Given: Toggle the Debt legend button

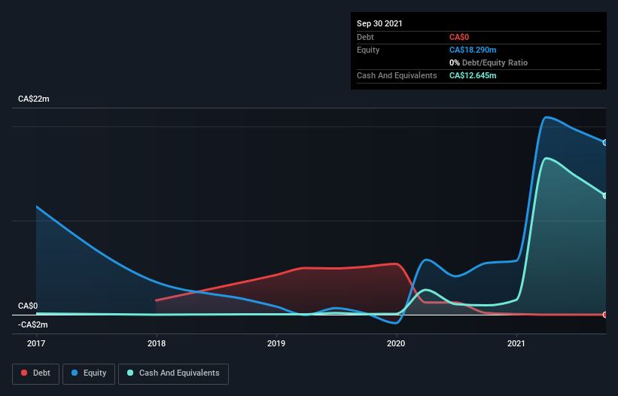Looking at the screenshot, I should pyautogui.click(x=35, y=373).
